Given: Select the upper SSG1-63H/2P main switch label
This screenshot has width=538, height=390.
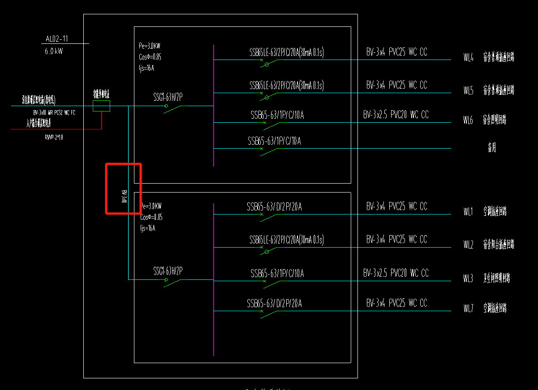Looking at the screenshot, I should 168,97.
